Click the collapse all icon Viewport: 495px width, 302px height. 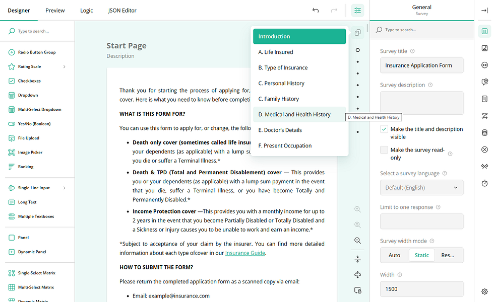point(357,259)
